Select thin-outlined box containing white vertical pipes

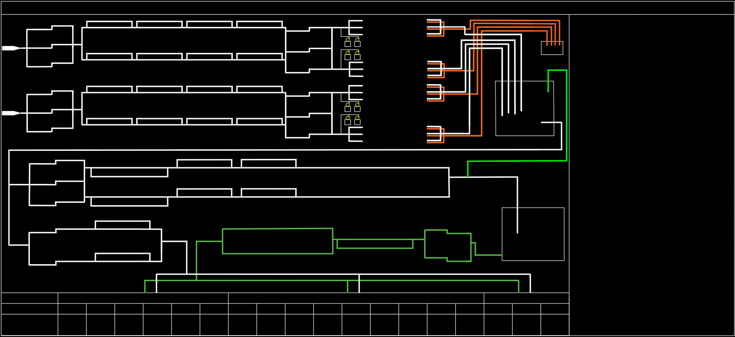click(524, 108)
